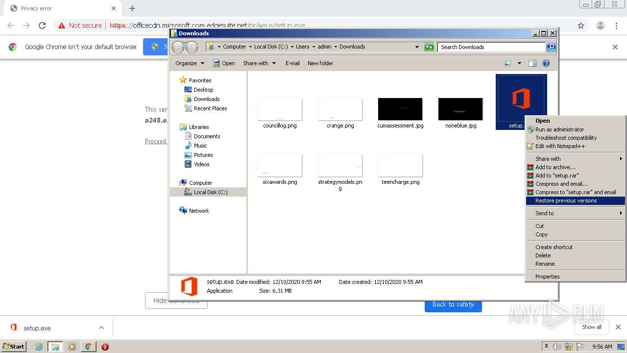Choose Compress and email...
627x353 pixels.
[x=575, y=184]
